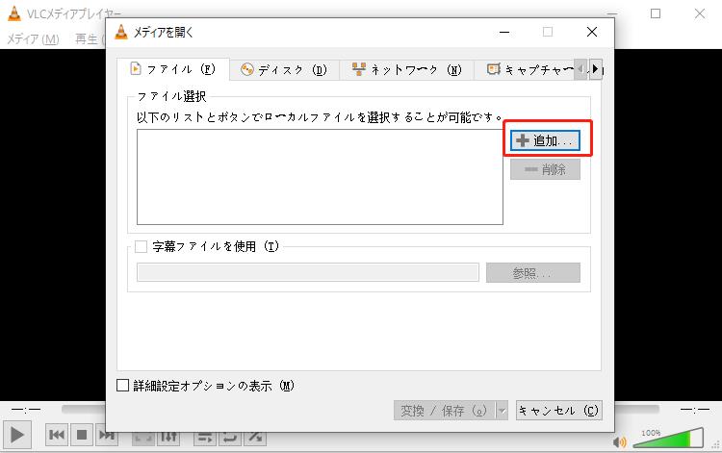Image resolution: width=722 pixels, height=453 pixels.
Task: Click the greyed-out 参照 (Browse) subtitle button
Action: [532, 273]
